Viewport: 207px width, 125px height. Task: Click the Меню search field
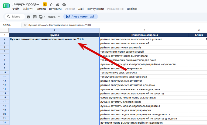tap(15, 17)
